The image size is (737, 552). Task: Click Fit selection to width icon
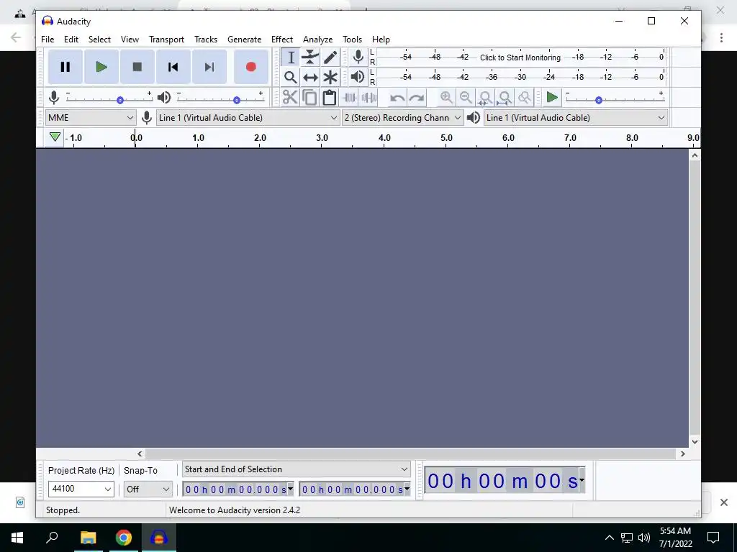(x=485, y=98)
